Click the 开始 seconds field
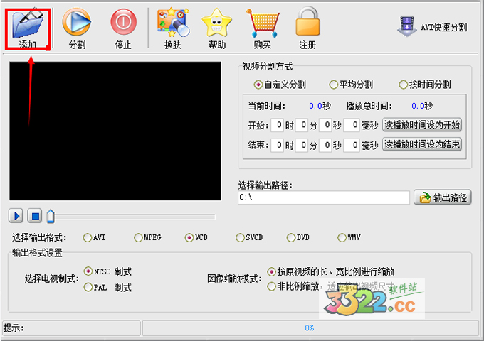The width and height of the screenshot is (484, 341). pyautogui.click(x=325, y=125)
